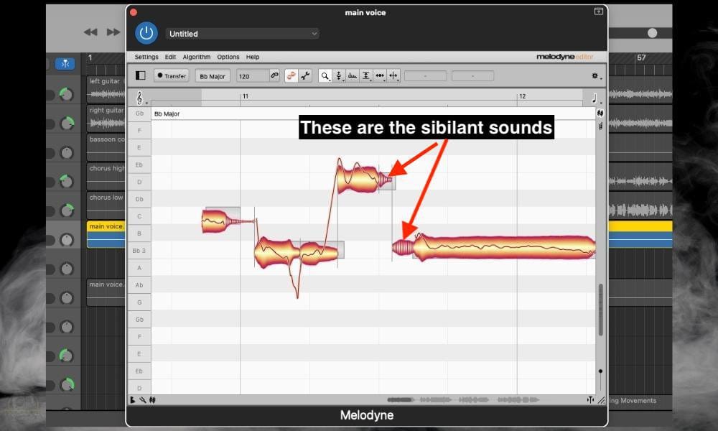Select the magnifier main tool
This screenshot has height=431, width=718.
coord(325,76)
